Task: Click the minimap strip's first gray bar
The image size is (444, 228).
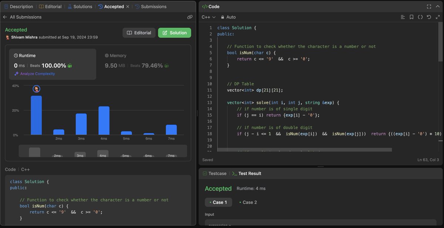Action: tap(34, 152)
